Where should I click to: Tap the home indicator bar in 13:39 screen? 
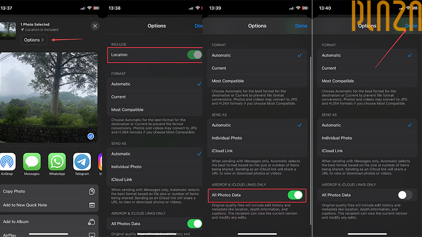tap(258, 234)
